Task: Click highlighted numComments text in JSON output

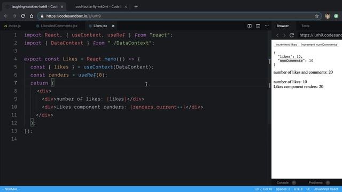Action: click(291, 60)
